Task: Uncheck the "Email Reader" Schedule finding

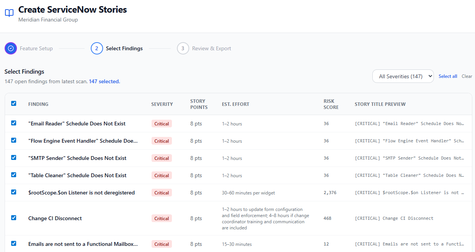Action: click(14, 123)
